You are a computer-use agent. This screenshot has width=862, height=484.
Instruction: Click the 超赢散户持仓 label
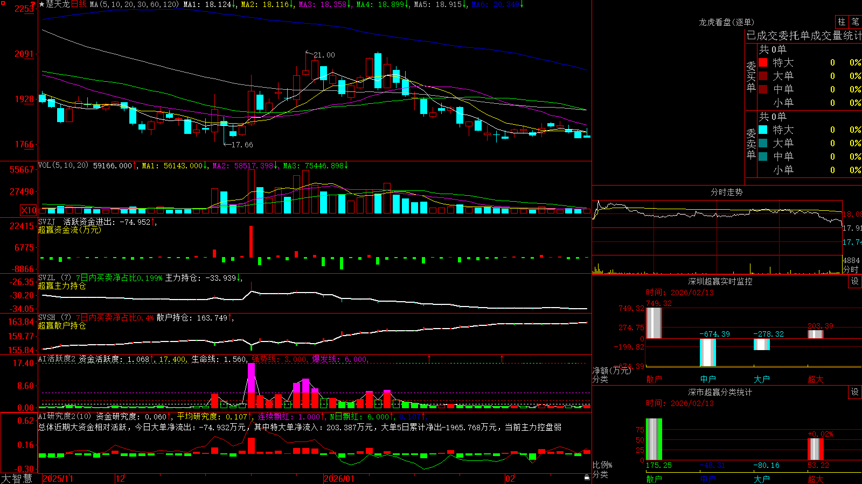point(62,325)
